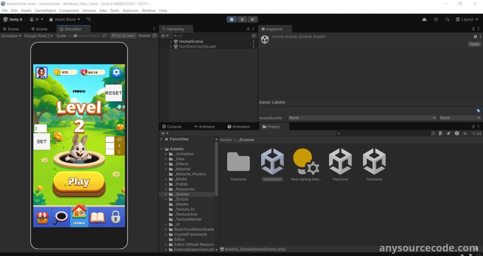Expand the DontDestroyOnLoad node

171,46
